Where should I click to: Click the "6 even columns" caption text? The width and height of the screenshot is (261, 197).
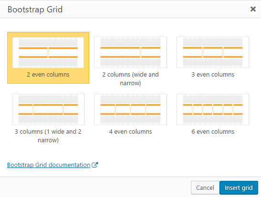213,132
